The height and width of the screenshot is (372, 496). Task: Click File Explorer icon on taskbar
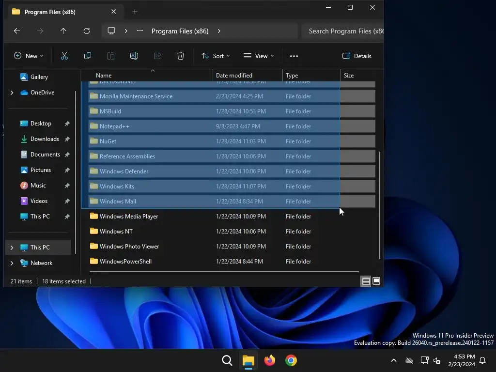248,360
